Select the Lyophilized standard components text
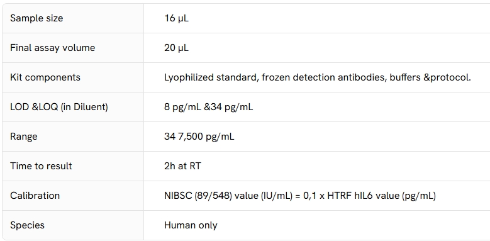Viewport: 490px width, 241px height. click(x=318, y=77)
